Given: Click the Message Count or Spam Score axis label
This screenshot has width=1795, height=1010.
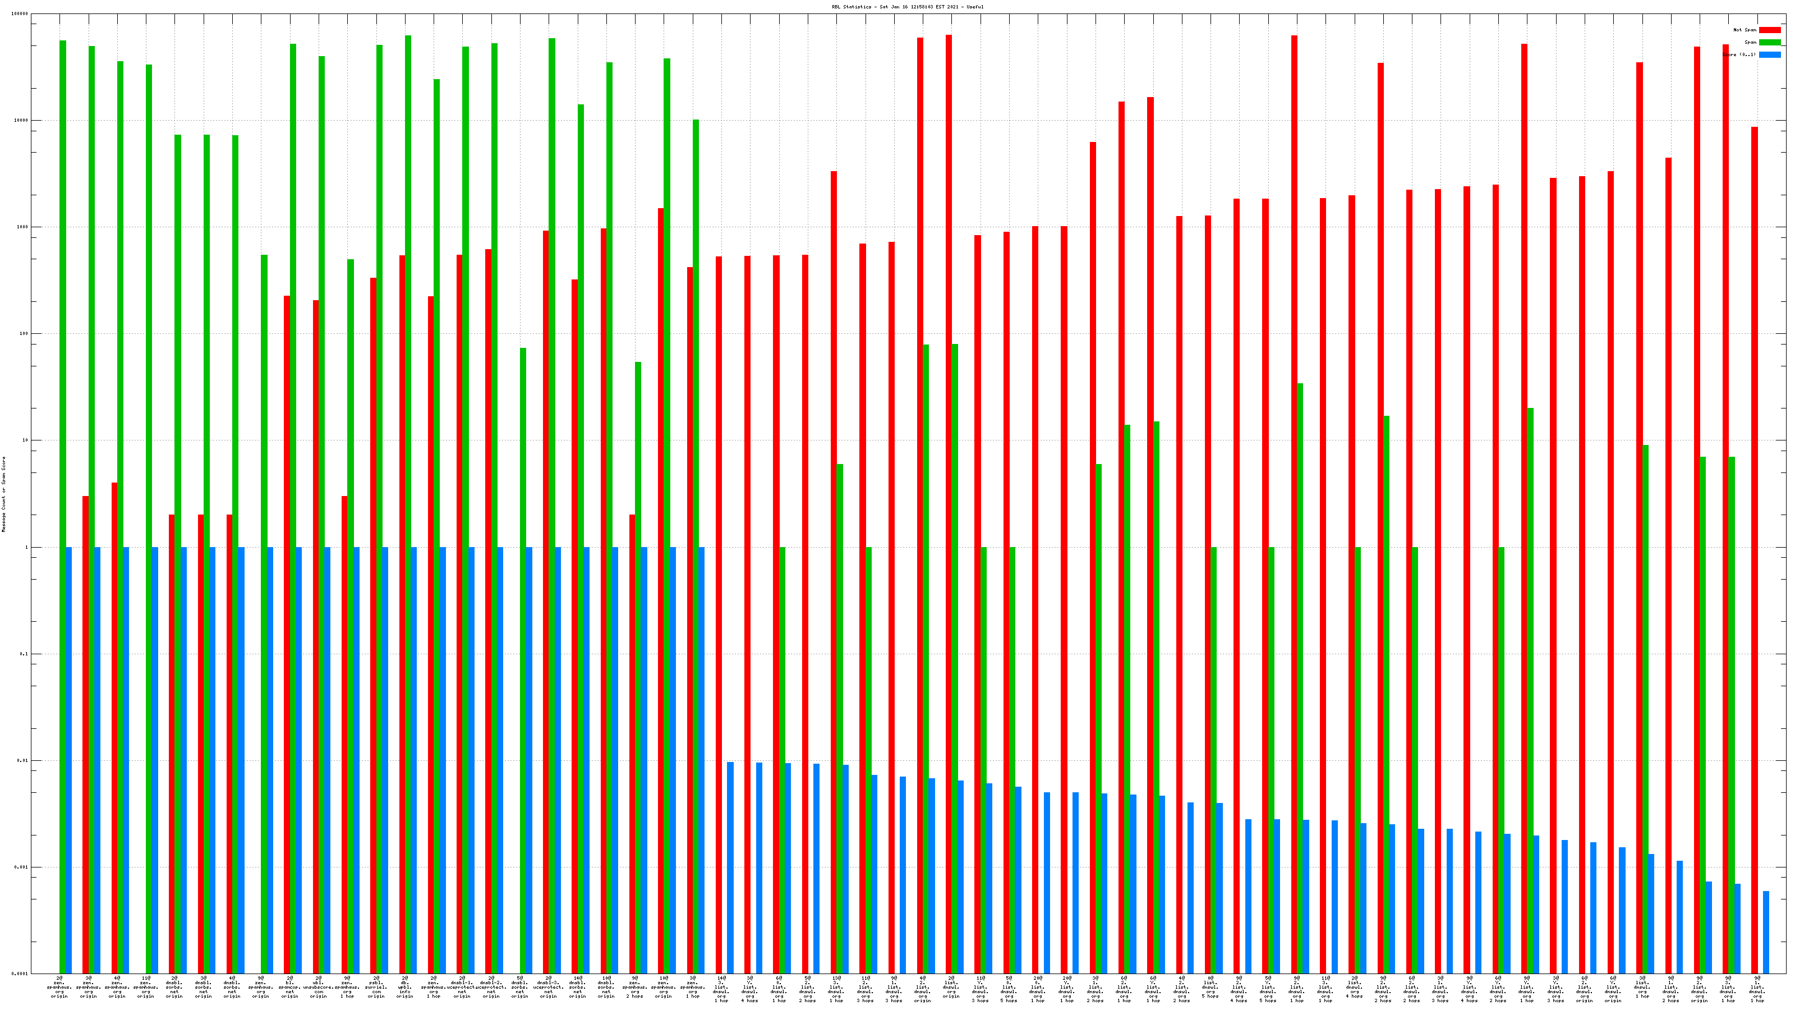Looking at the screenshot, I should pos(3,494).
